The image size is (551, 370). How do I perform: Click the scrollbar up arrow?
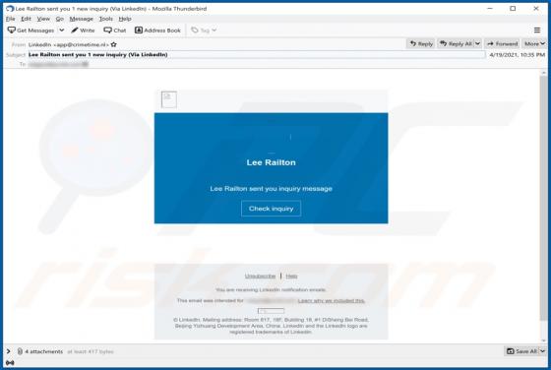pos(543,73)
